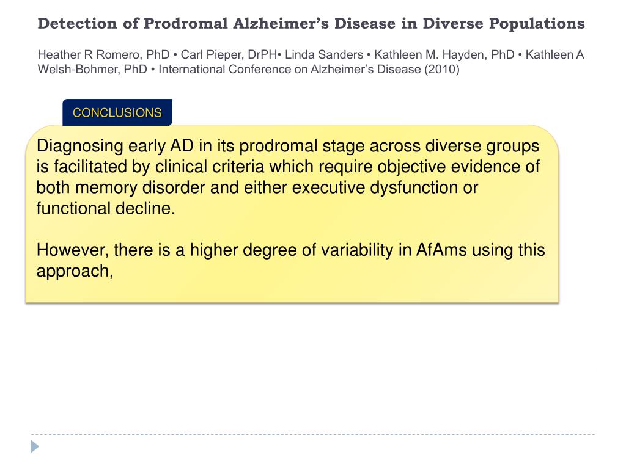
Task: Select author name Linda Sanders
Action: coord(324,54)
